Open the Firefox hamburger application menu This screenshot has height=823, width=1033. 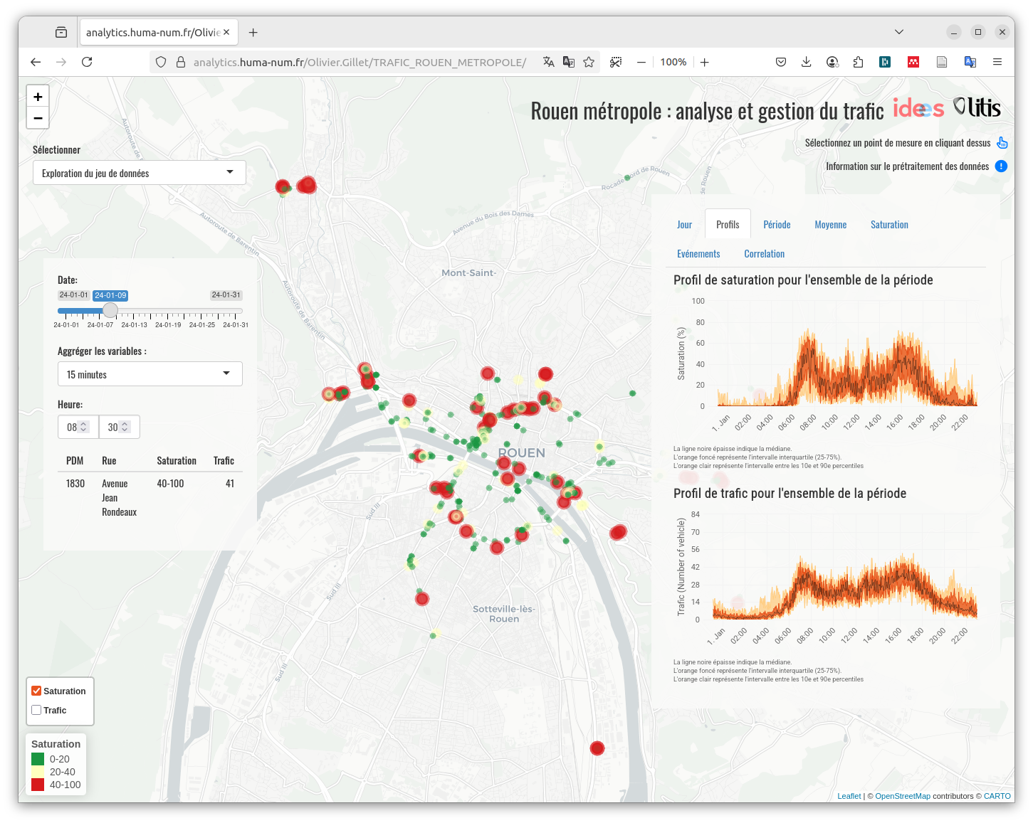tap(997, 63)
